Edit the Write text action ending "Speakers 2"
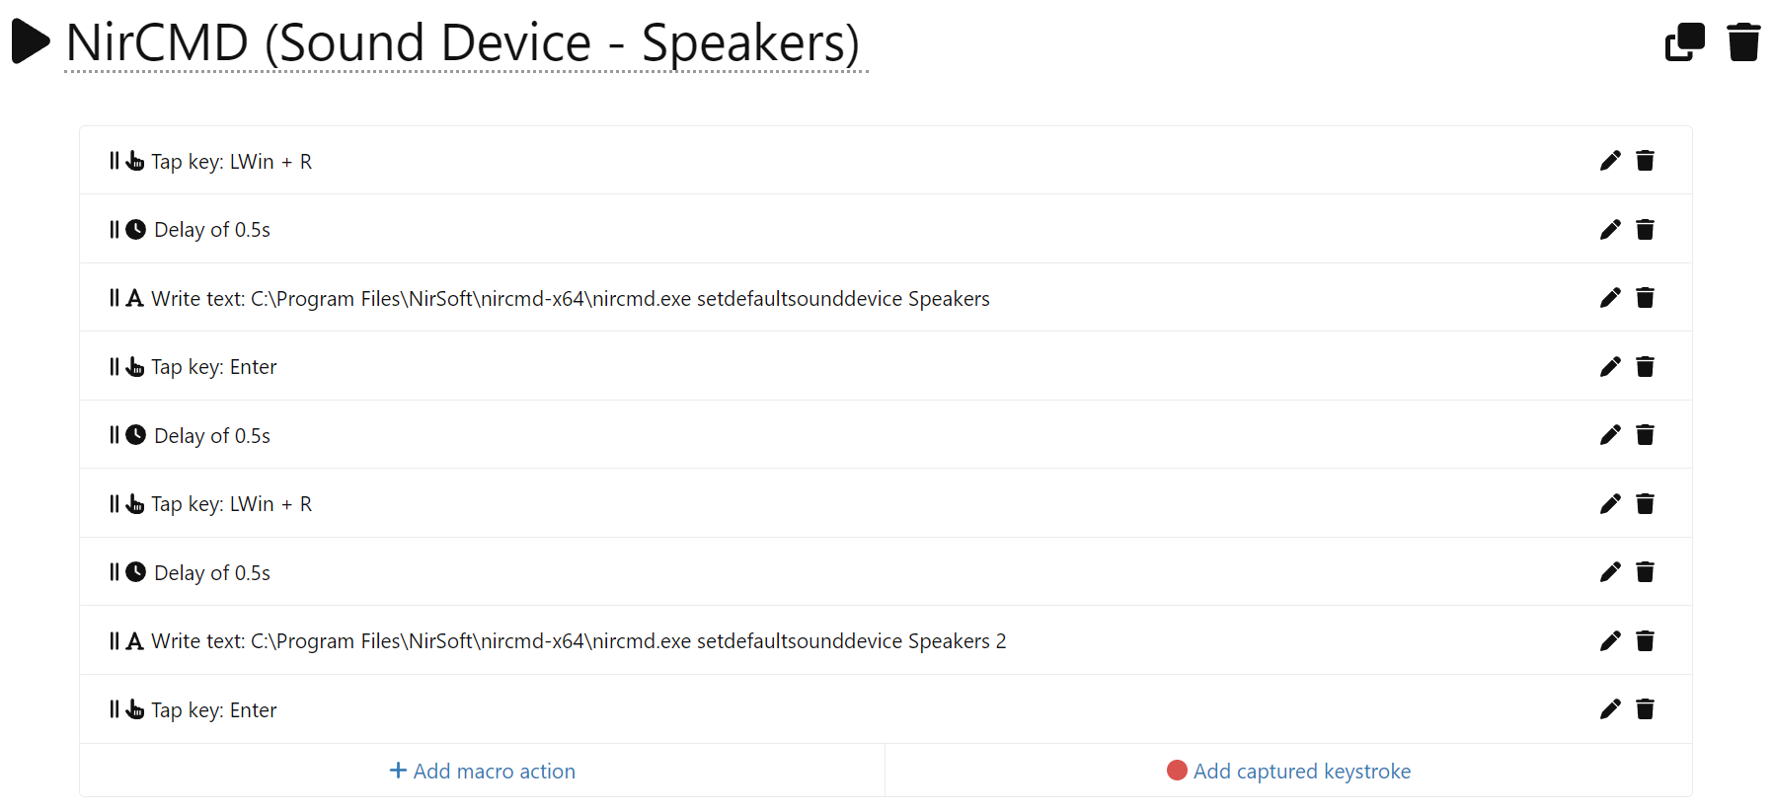Screen dimensions: 1774x812 [1610, 641]
